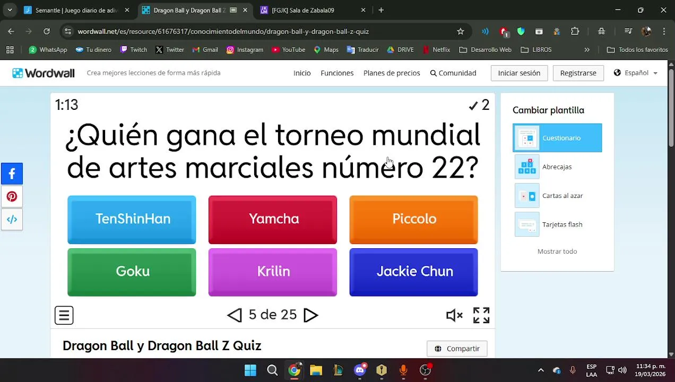The image size is (675, 382).
Task: Open YouTube bookmark
Action: [288, 50]
